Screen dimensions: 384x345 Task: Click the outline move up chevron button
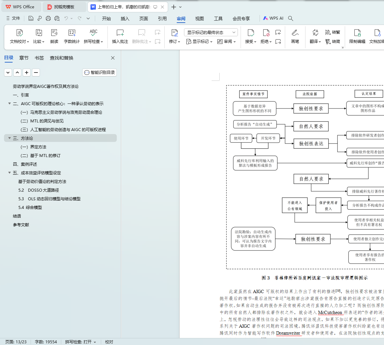17,73
